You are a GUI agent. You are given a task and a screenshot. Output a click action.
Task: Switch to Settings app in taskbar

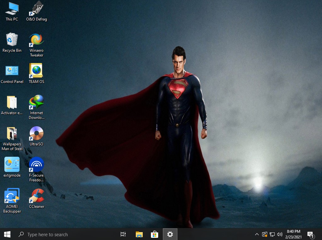[x=170, y=234]
